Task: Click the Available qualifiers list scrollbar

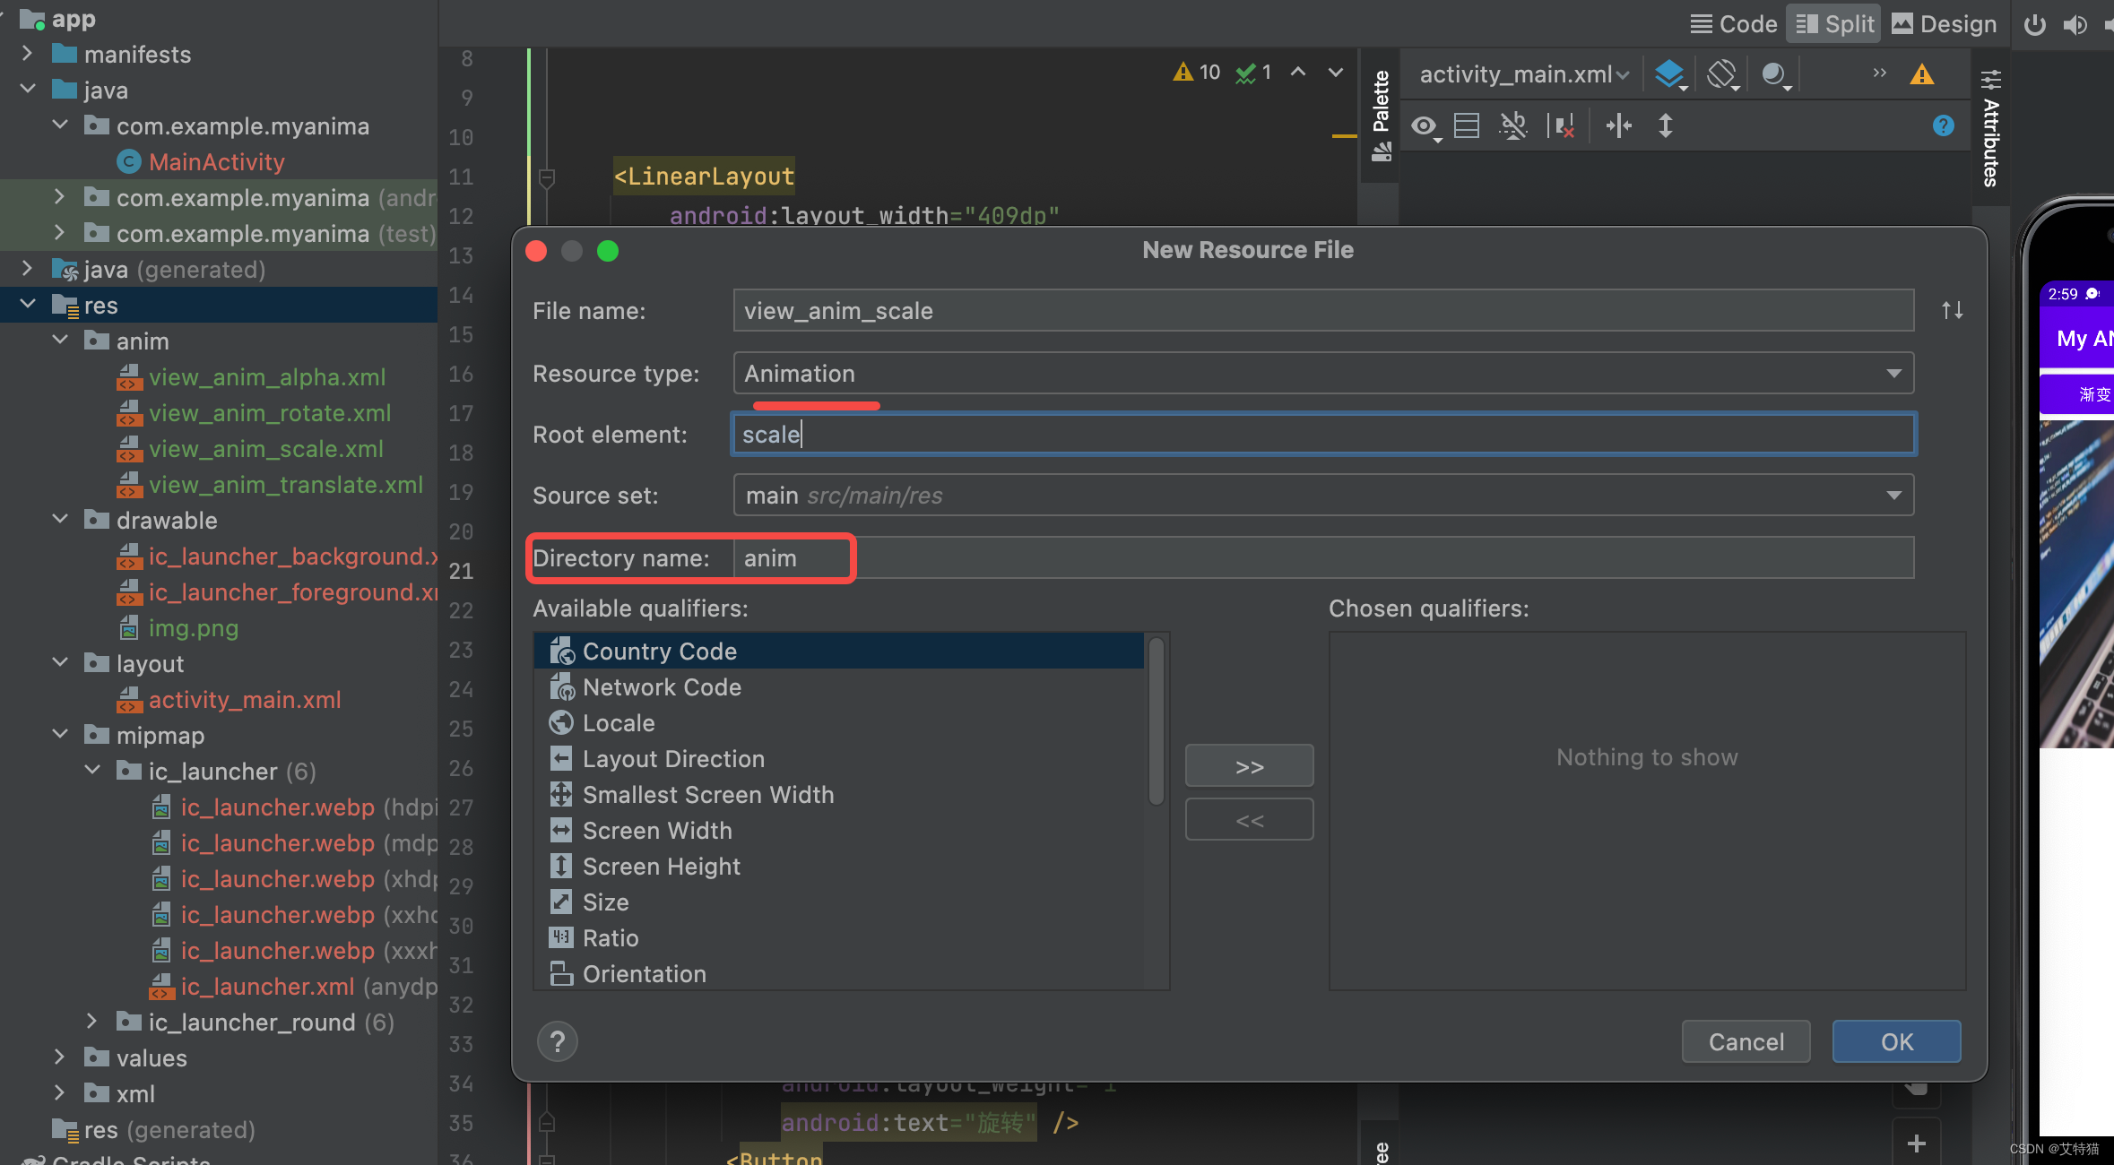Action: click(x=1157, y=721)
